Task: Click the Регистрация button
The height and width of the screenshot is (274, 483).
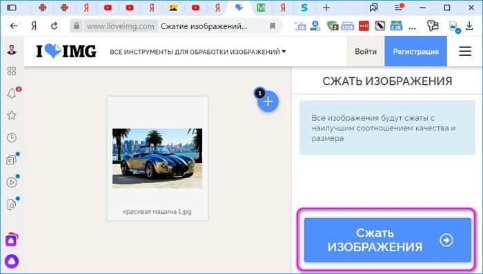Action: tap(416, 51)
